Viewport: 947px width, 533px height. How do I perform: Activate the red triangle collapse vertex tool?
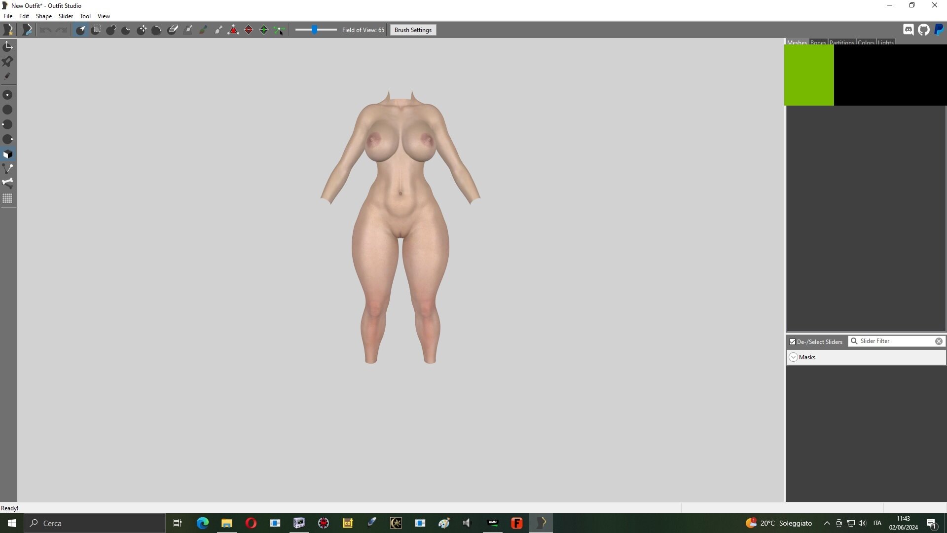pyautogui.click(x=233, y=30)
